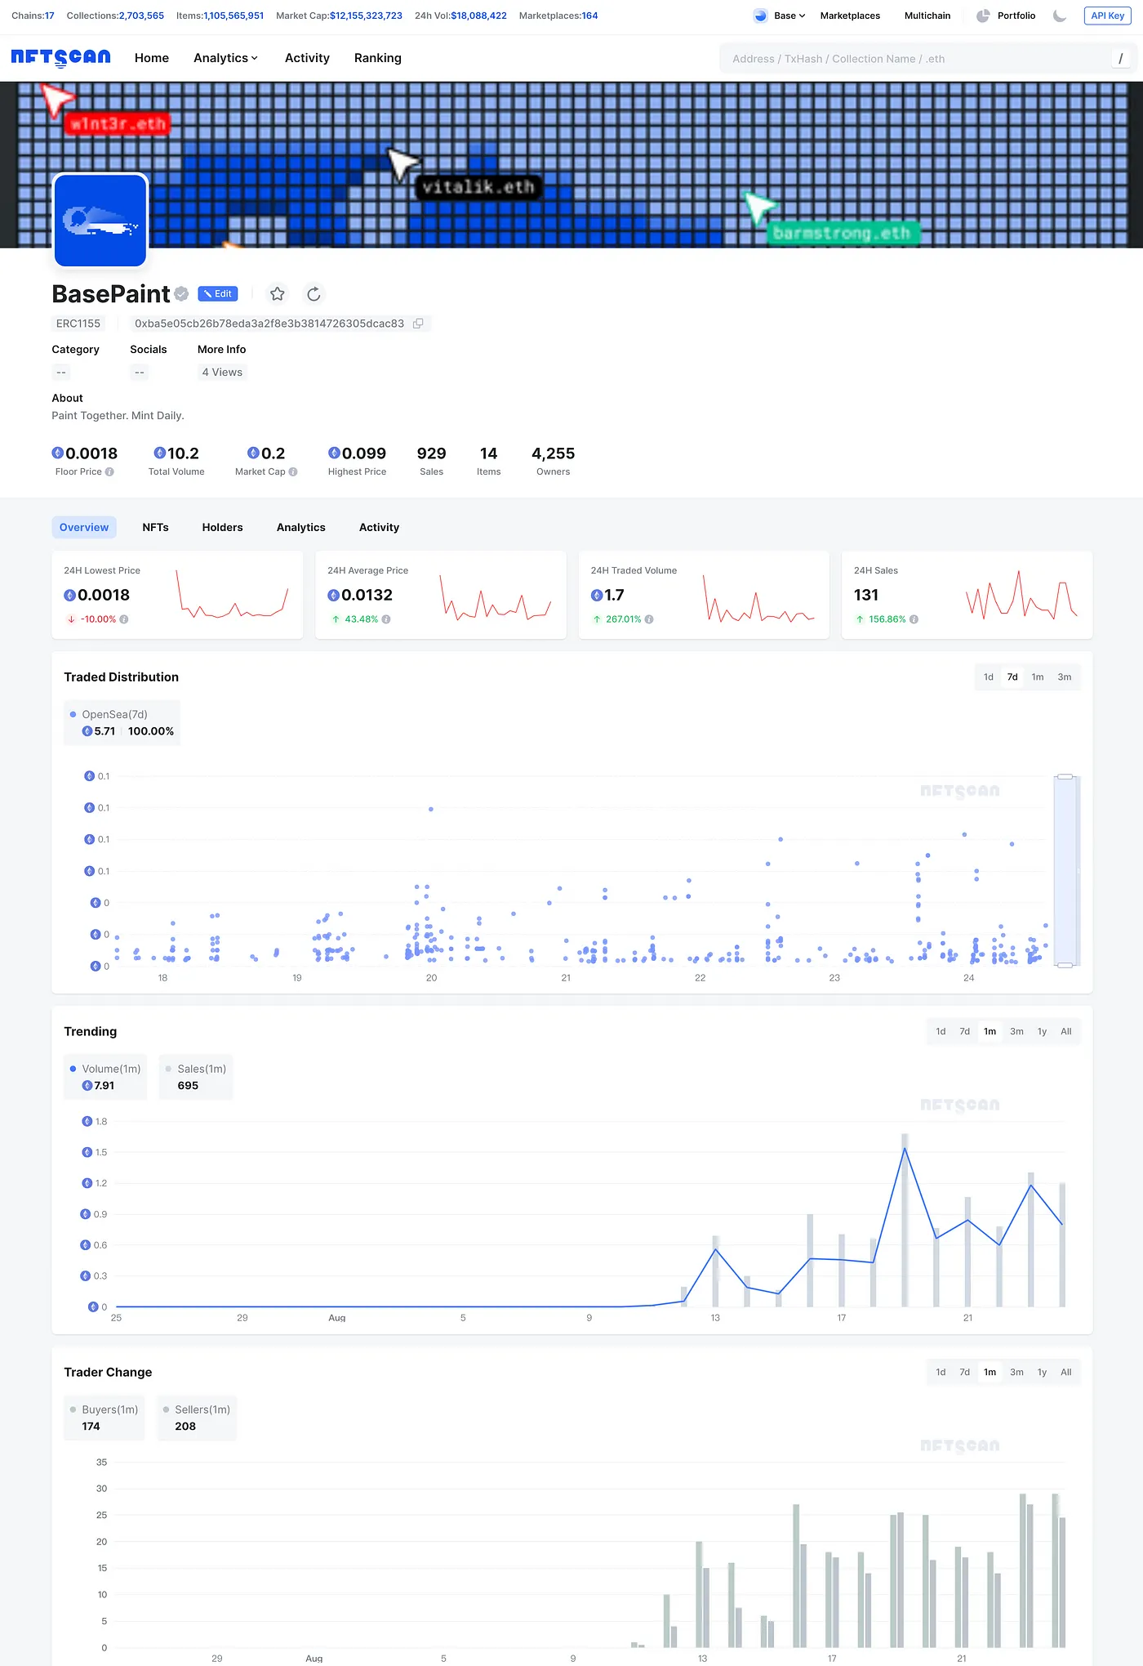Image resolution: width=1143 pixels, height=1666 pixels.
Task: Go to Home in navigation
Action: pyautogui.click(x=152, y=58)
